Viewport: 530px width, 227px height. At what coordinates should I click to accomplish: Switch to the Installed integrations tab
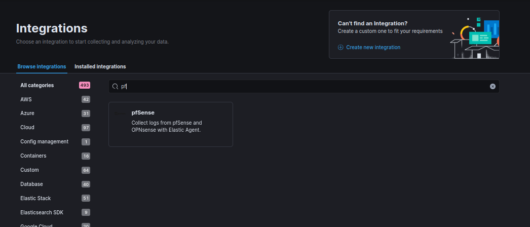pyautogui.click(x=100, y=66)
